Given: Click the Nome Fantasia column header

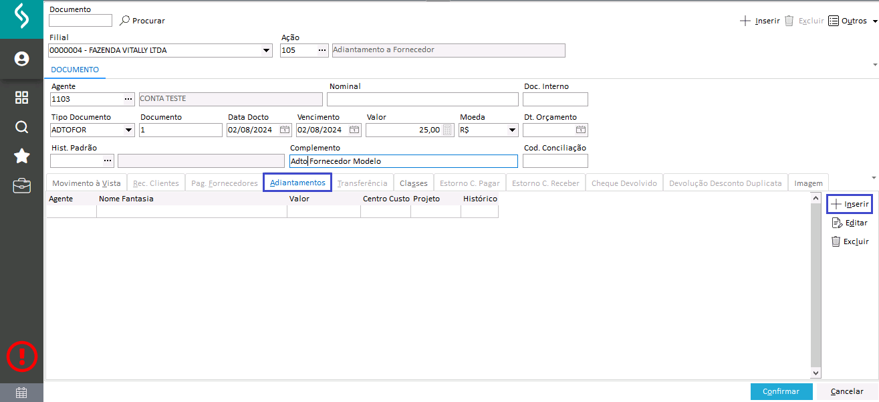Looking at the screenshot, I should (192, 199).
